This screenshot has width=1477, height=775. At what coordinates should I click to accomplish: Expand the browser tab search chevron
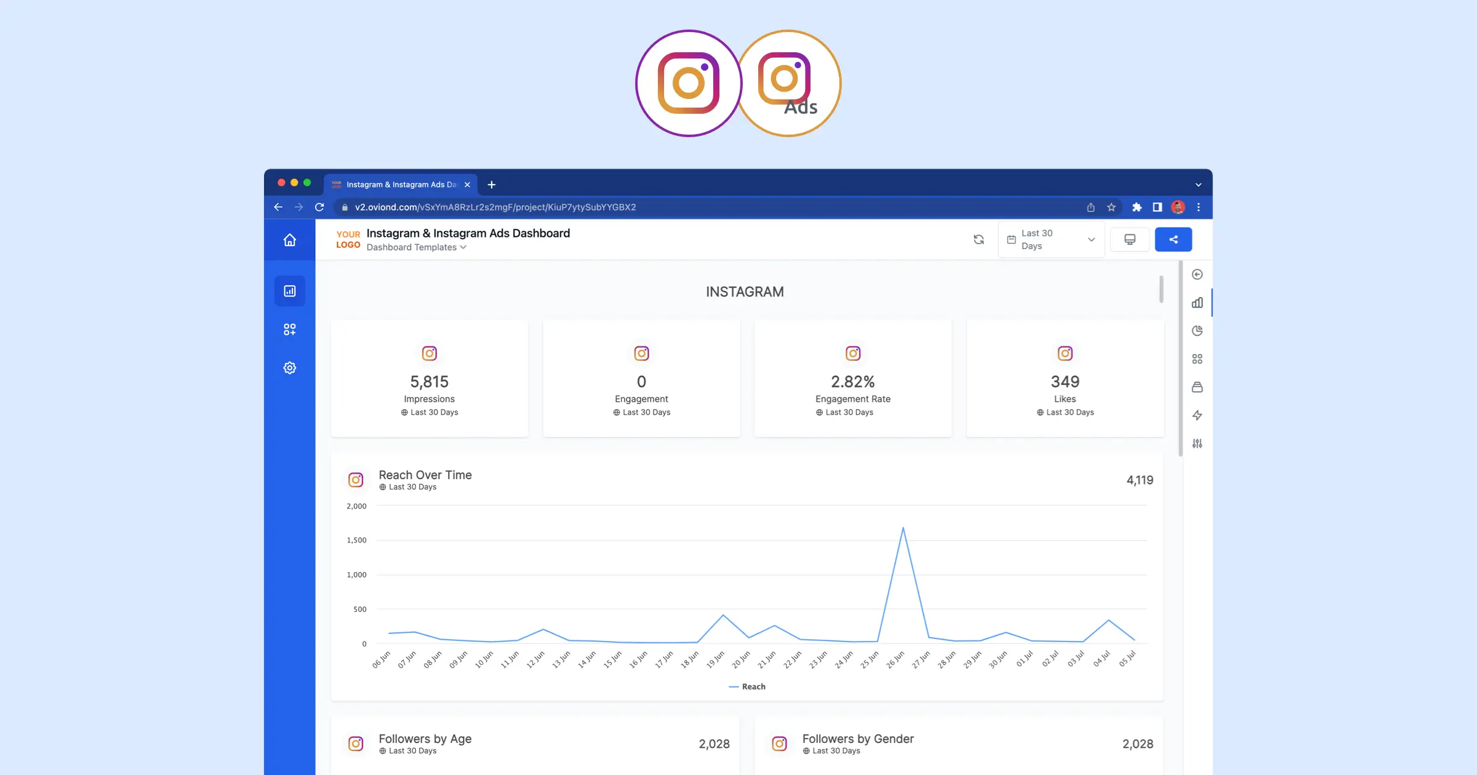coord(1198,185)
